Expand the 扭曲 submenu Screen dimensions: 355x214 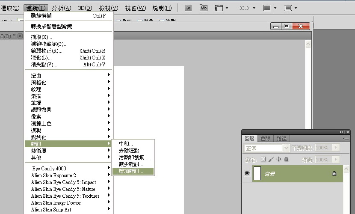68,75
